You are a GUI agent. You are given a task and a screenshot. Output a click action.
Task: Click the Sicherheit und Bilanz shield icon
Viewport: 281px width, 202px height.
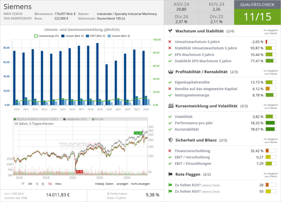click(x=171, y=140)
